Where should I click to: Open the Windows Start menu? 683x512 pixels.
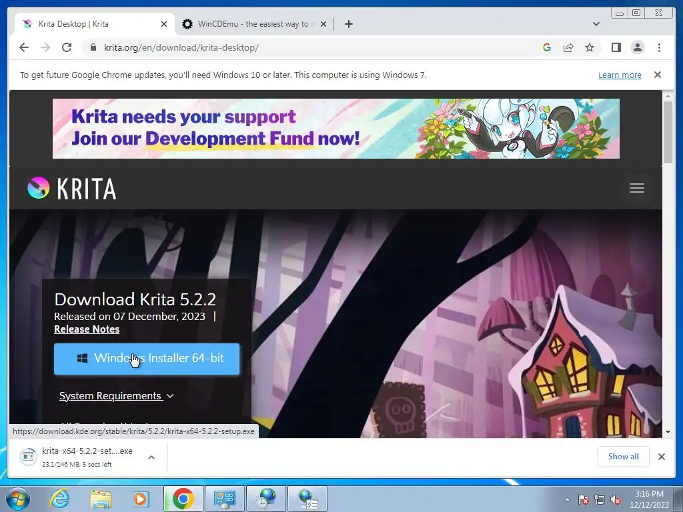click(17, 499)
